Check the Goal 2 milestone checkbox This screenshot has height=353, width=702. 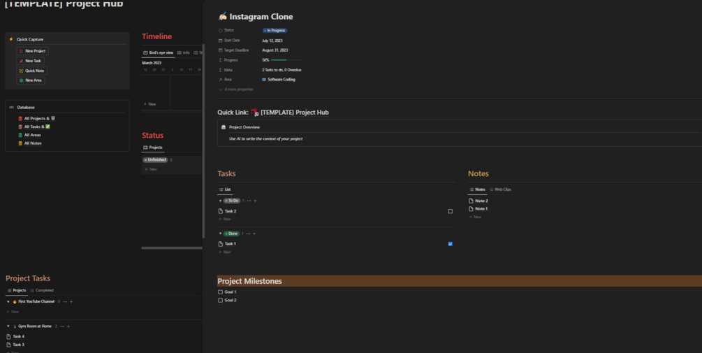click(x=220, y=300)
